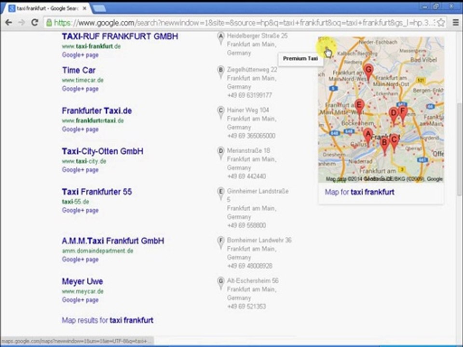
Task: Click red map pin G on the map
Action: click(x=368, y=72)
